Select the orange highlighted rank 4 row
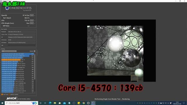Viewport: 187px width, 105px height. coord(18,60)
